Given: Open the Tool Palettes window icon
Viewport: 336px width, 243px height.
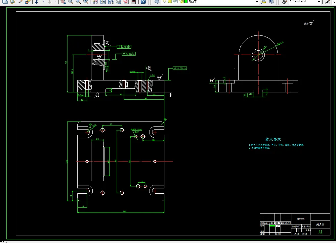Looking at the screenshot, I should click(111, 2).
